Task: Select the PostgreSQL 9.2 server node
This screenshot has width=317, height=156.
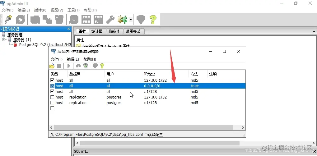Action: tap(45, 45)
